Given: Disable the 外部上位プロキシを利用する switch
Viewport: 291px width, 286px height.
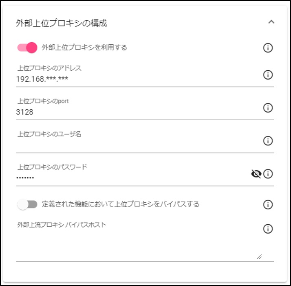Looking at the screenshot, I should 27,48.
